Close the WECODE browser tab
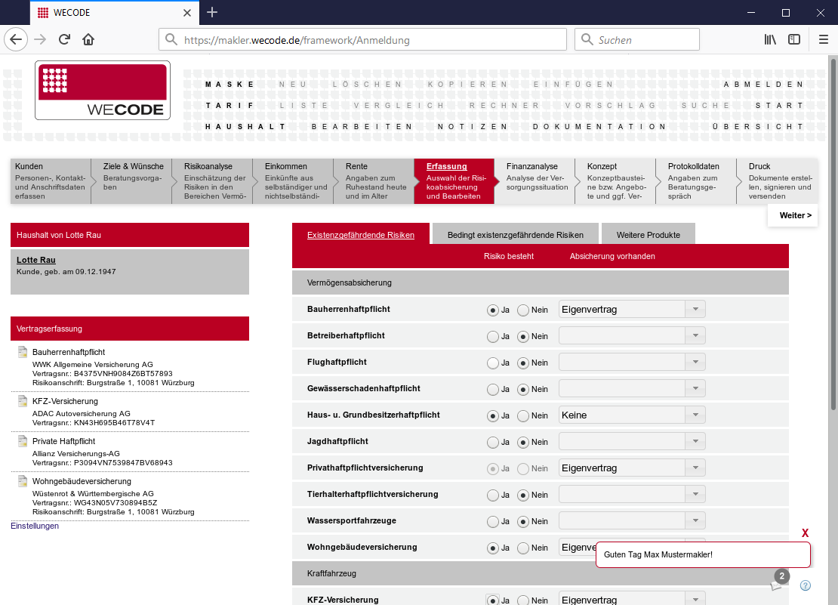838x605 pixels. point(187,13)
